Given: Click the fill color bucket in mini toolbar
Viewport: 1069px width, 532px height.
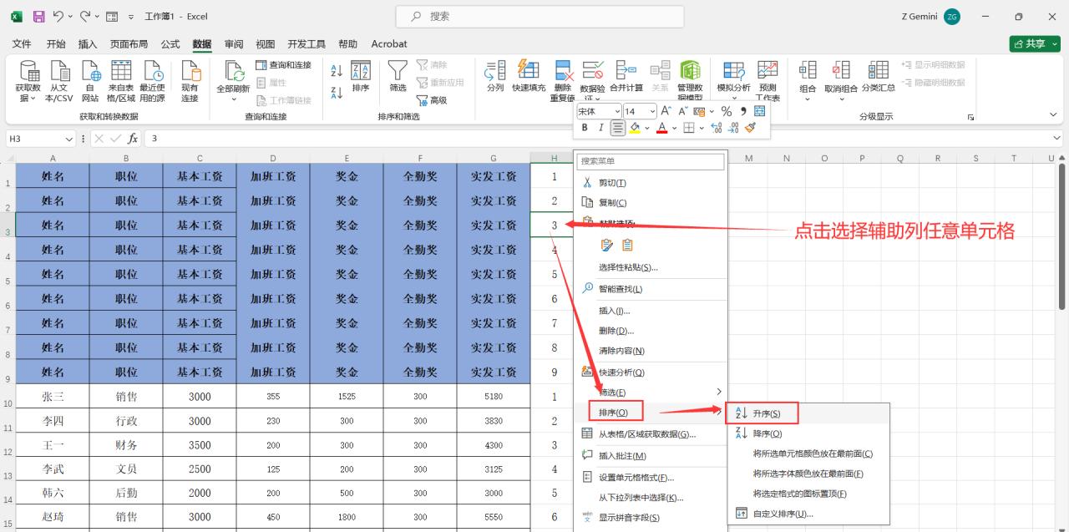Looking at the screenshot, I should (x=635, y=128).
